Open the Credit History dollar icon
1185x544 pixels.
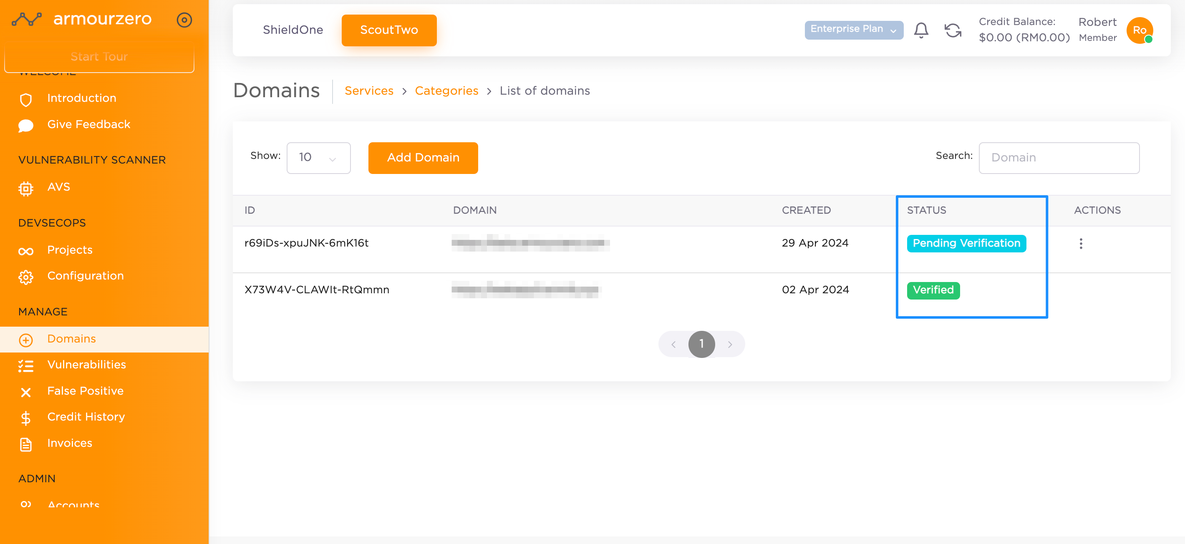click(x=26, y=418)
